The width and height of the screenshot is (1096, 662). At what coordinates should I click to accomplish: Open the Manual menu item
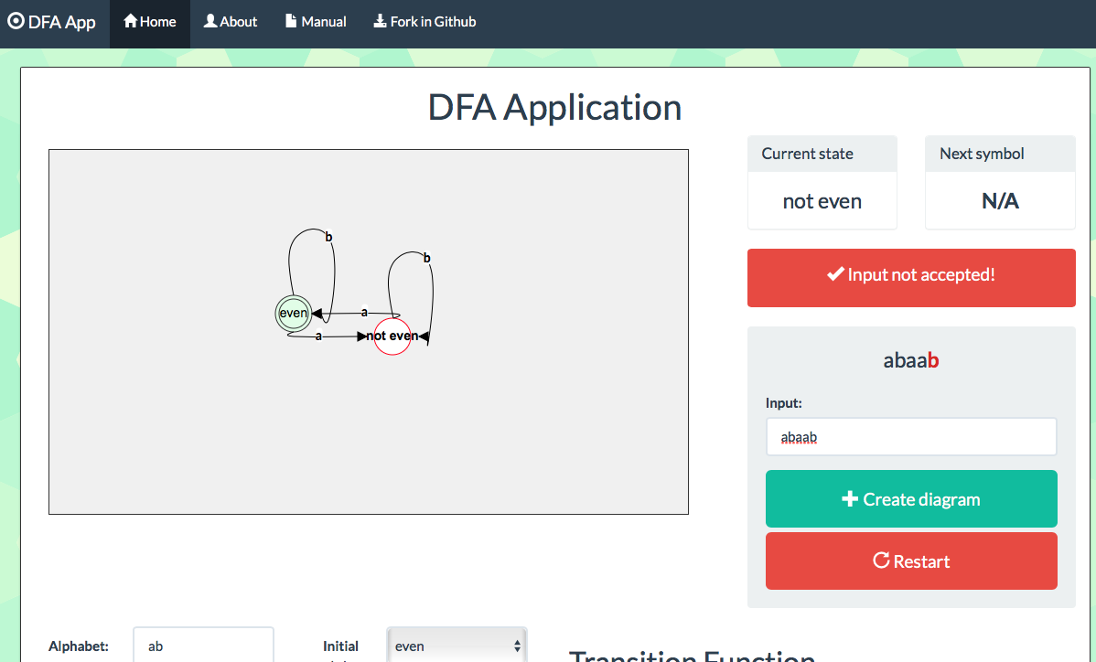tap(315, 22)
